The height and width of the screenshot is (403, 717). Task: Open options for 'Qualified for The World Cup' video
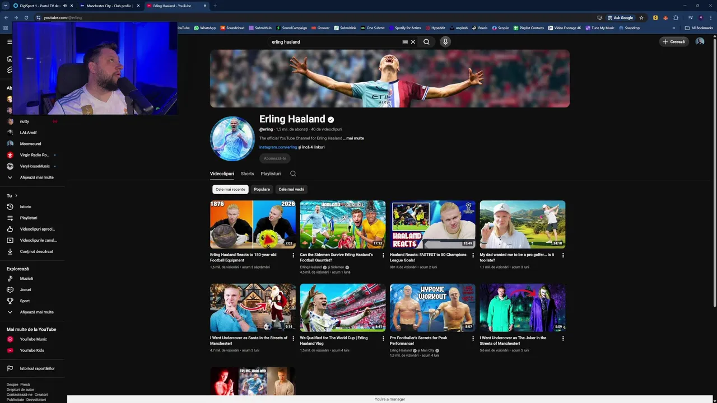(x=383, y=339)
